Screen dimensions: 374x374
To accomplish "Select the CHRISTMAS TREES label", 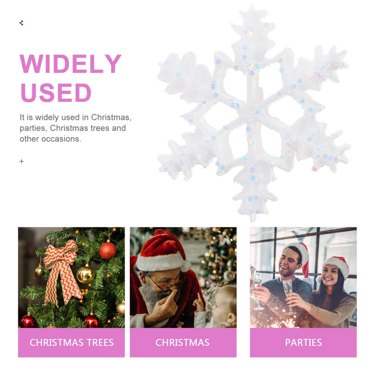I will 71,343.
